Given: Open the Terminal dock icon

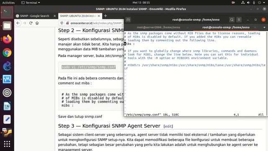Looking at the screenshot, I should 7,12.
